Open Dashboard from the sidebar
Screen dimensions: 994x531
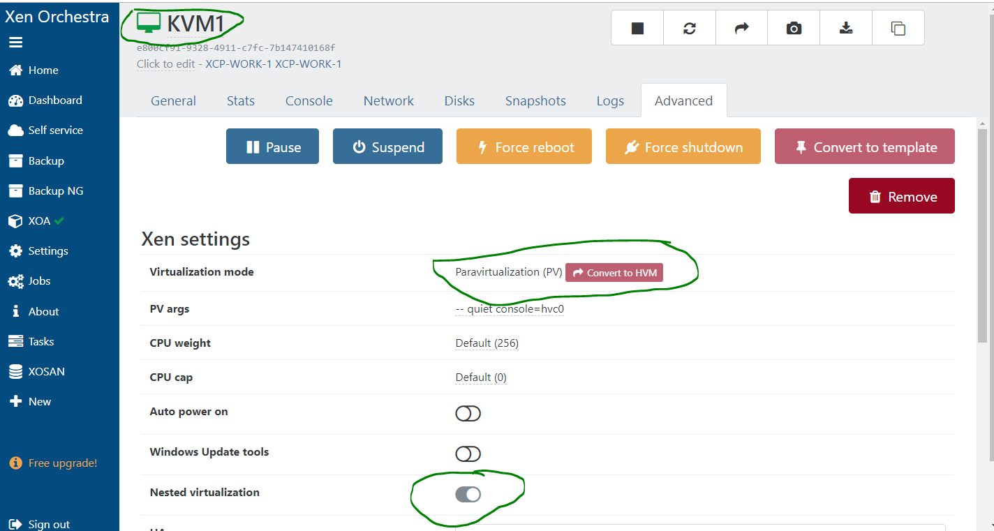[x=54, y=100]
